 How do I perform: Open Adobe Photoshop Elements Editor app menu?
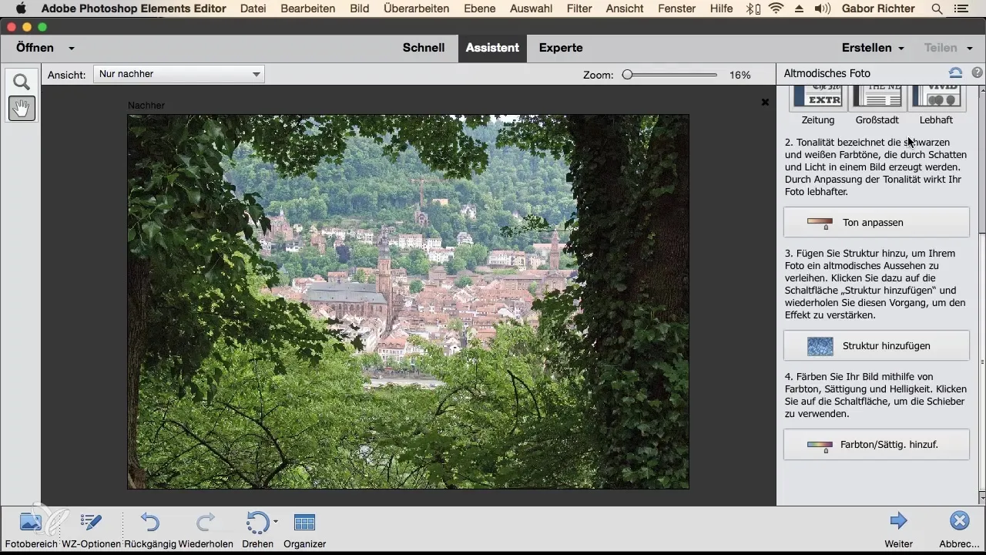click(x=134, y=9)
